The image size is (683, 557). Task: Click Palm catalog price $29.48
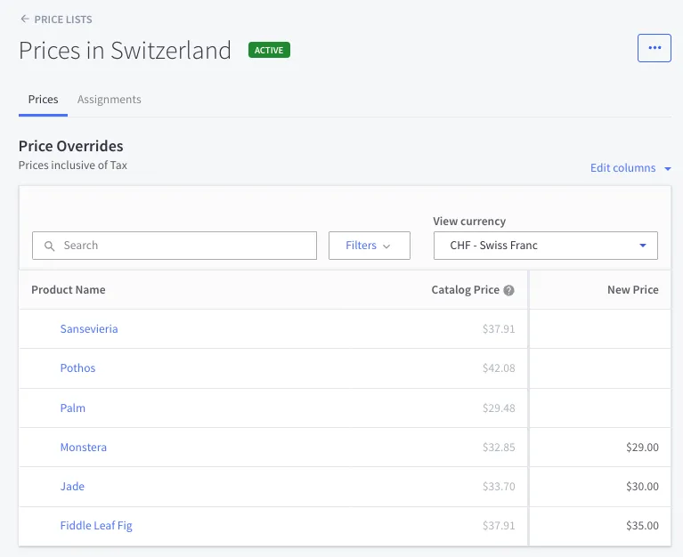coord(499,408)
